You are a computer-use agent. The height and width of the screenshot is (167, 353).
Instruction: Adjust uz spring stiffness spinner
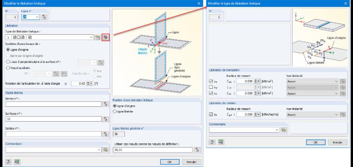pos(255,93)
